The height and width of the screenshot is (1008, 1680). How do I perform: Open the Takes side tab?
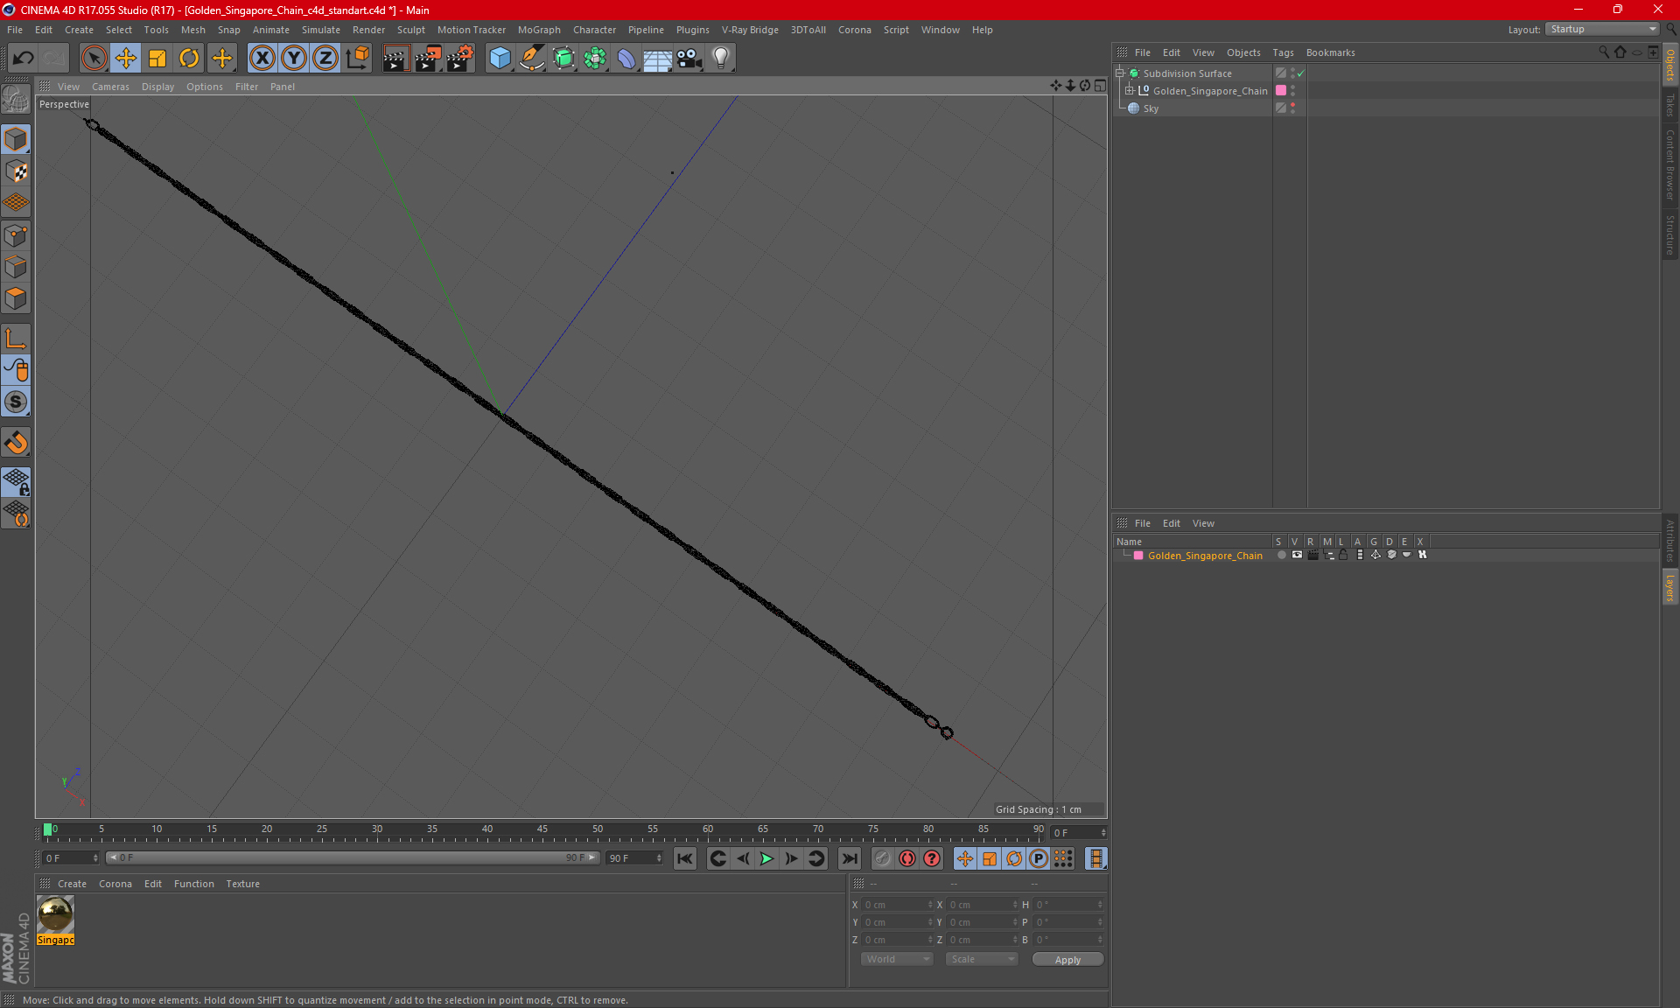[x=1669, y=105]
